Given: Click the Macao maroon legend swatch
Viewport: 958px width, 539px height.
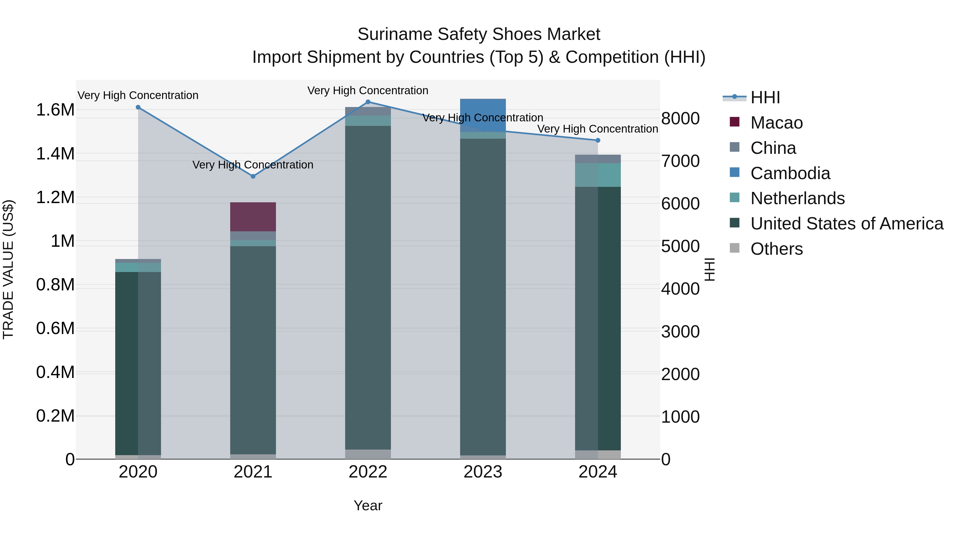Looking at the screenshot, I should pos(734,122).
